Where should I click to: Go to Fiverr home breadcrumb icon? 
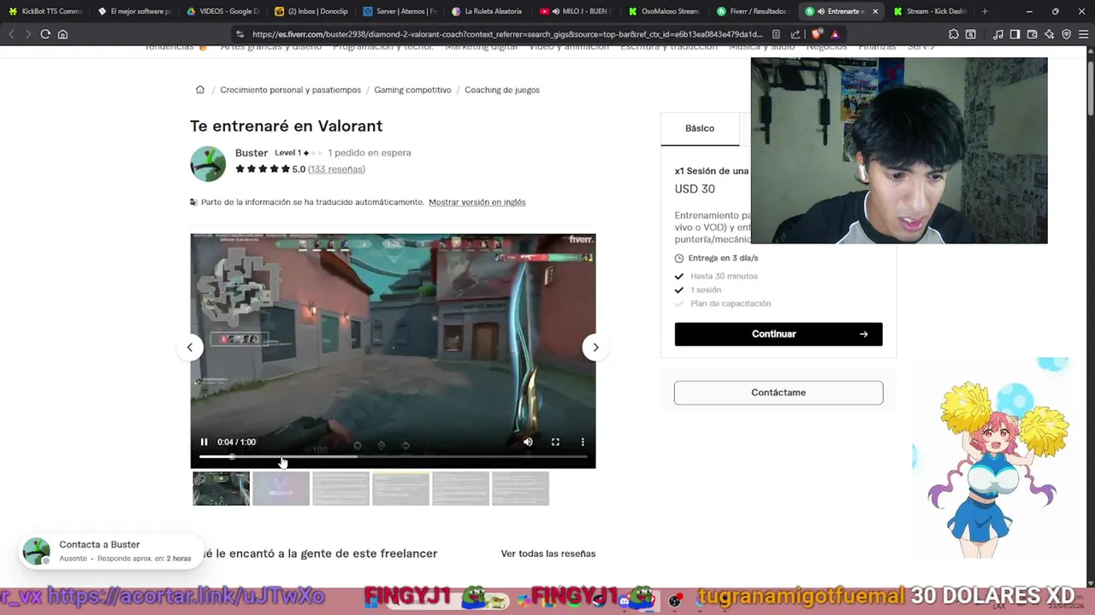(x=199, y=90)
